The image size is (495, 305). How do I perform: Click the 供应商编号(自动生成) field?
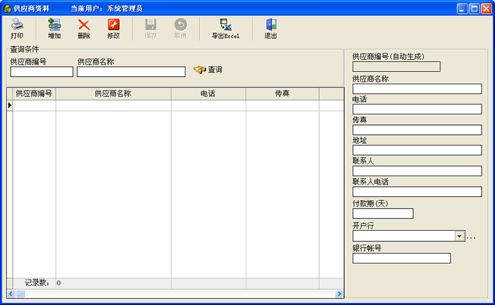coord(397,67)
